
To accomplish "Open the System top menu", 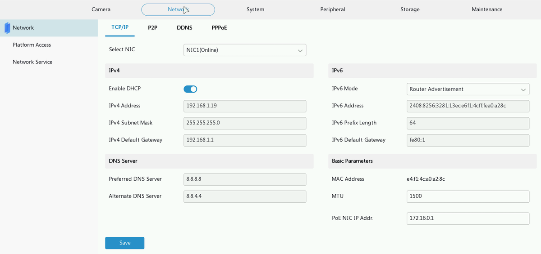I will click(x=256, y=9).
